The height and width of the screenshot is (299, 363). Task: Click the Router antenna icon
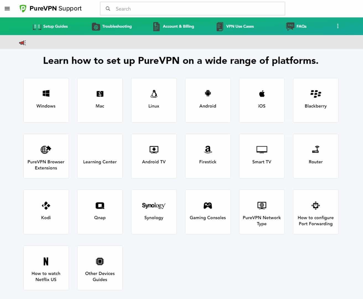[x=316, y=149]
